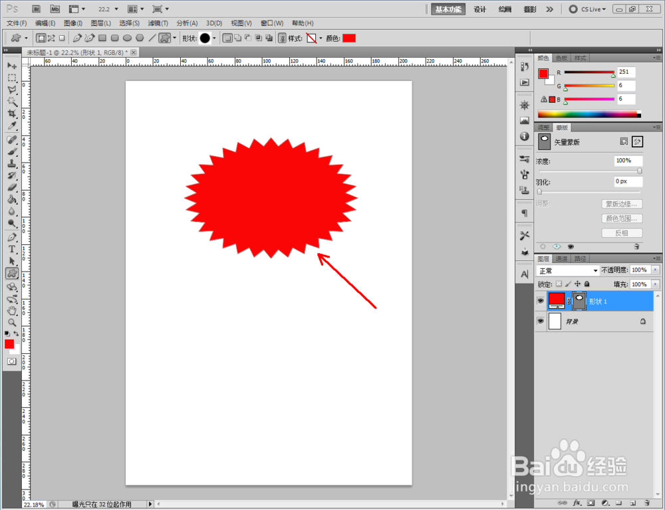The height and width of the screenshot is (510, 665).
Task: Select the Pen tool in toolbox
Action: point(12,237)
